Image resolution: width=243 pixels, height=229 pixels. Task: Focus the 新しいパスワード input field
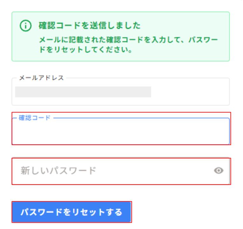pos(111,171)
